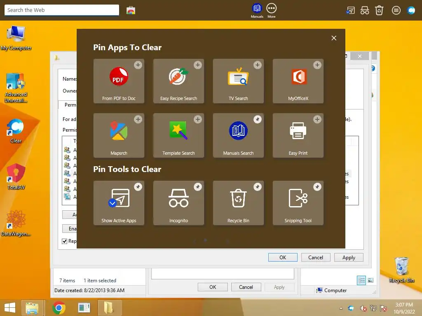Pin Mapsrch with plus button
This screenshot has width=422, height=316.
coord(138,119)
